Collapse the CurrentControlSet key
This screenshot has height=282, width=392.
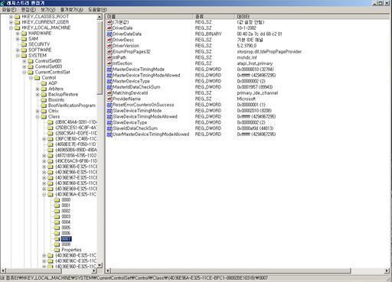24,73
